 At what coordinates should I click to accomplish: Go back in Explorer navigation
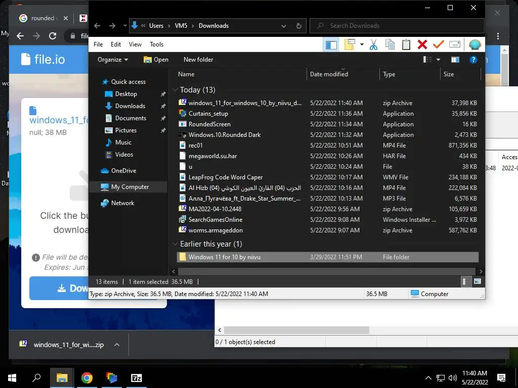point(97,26)
